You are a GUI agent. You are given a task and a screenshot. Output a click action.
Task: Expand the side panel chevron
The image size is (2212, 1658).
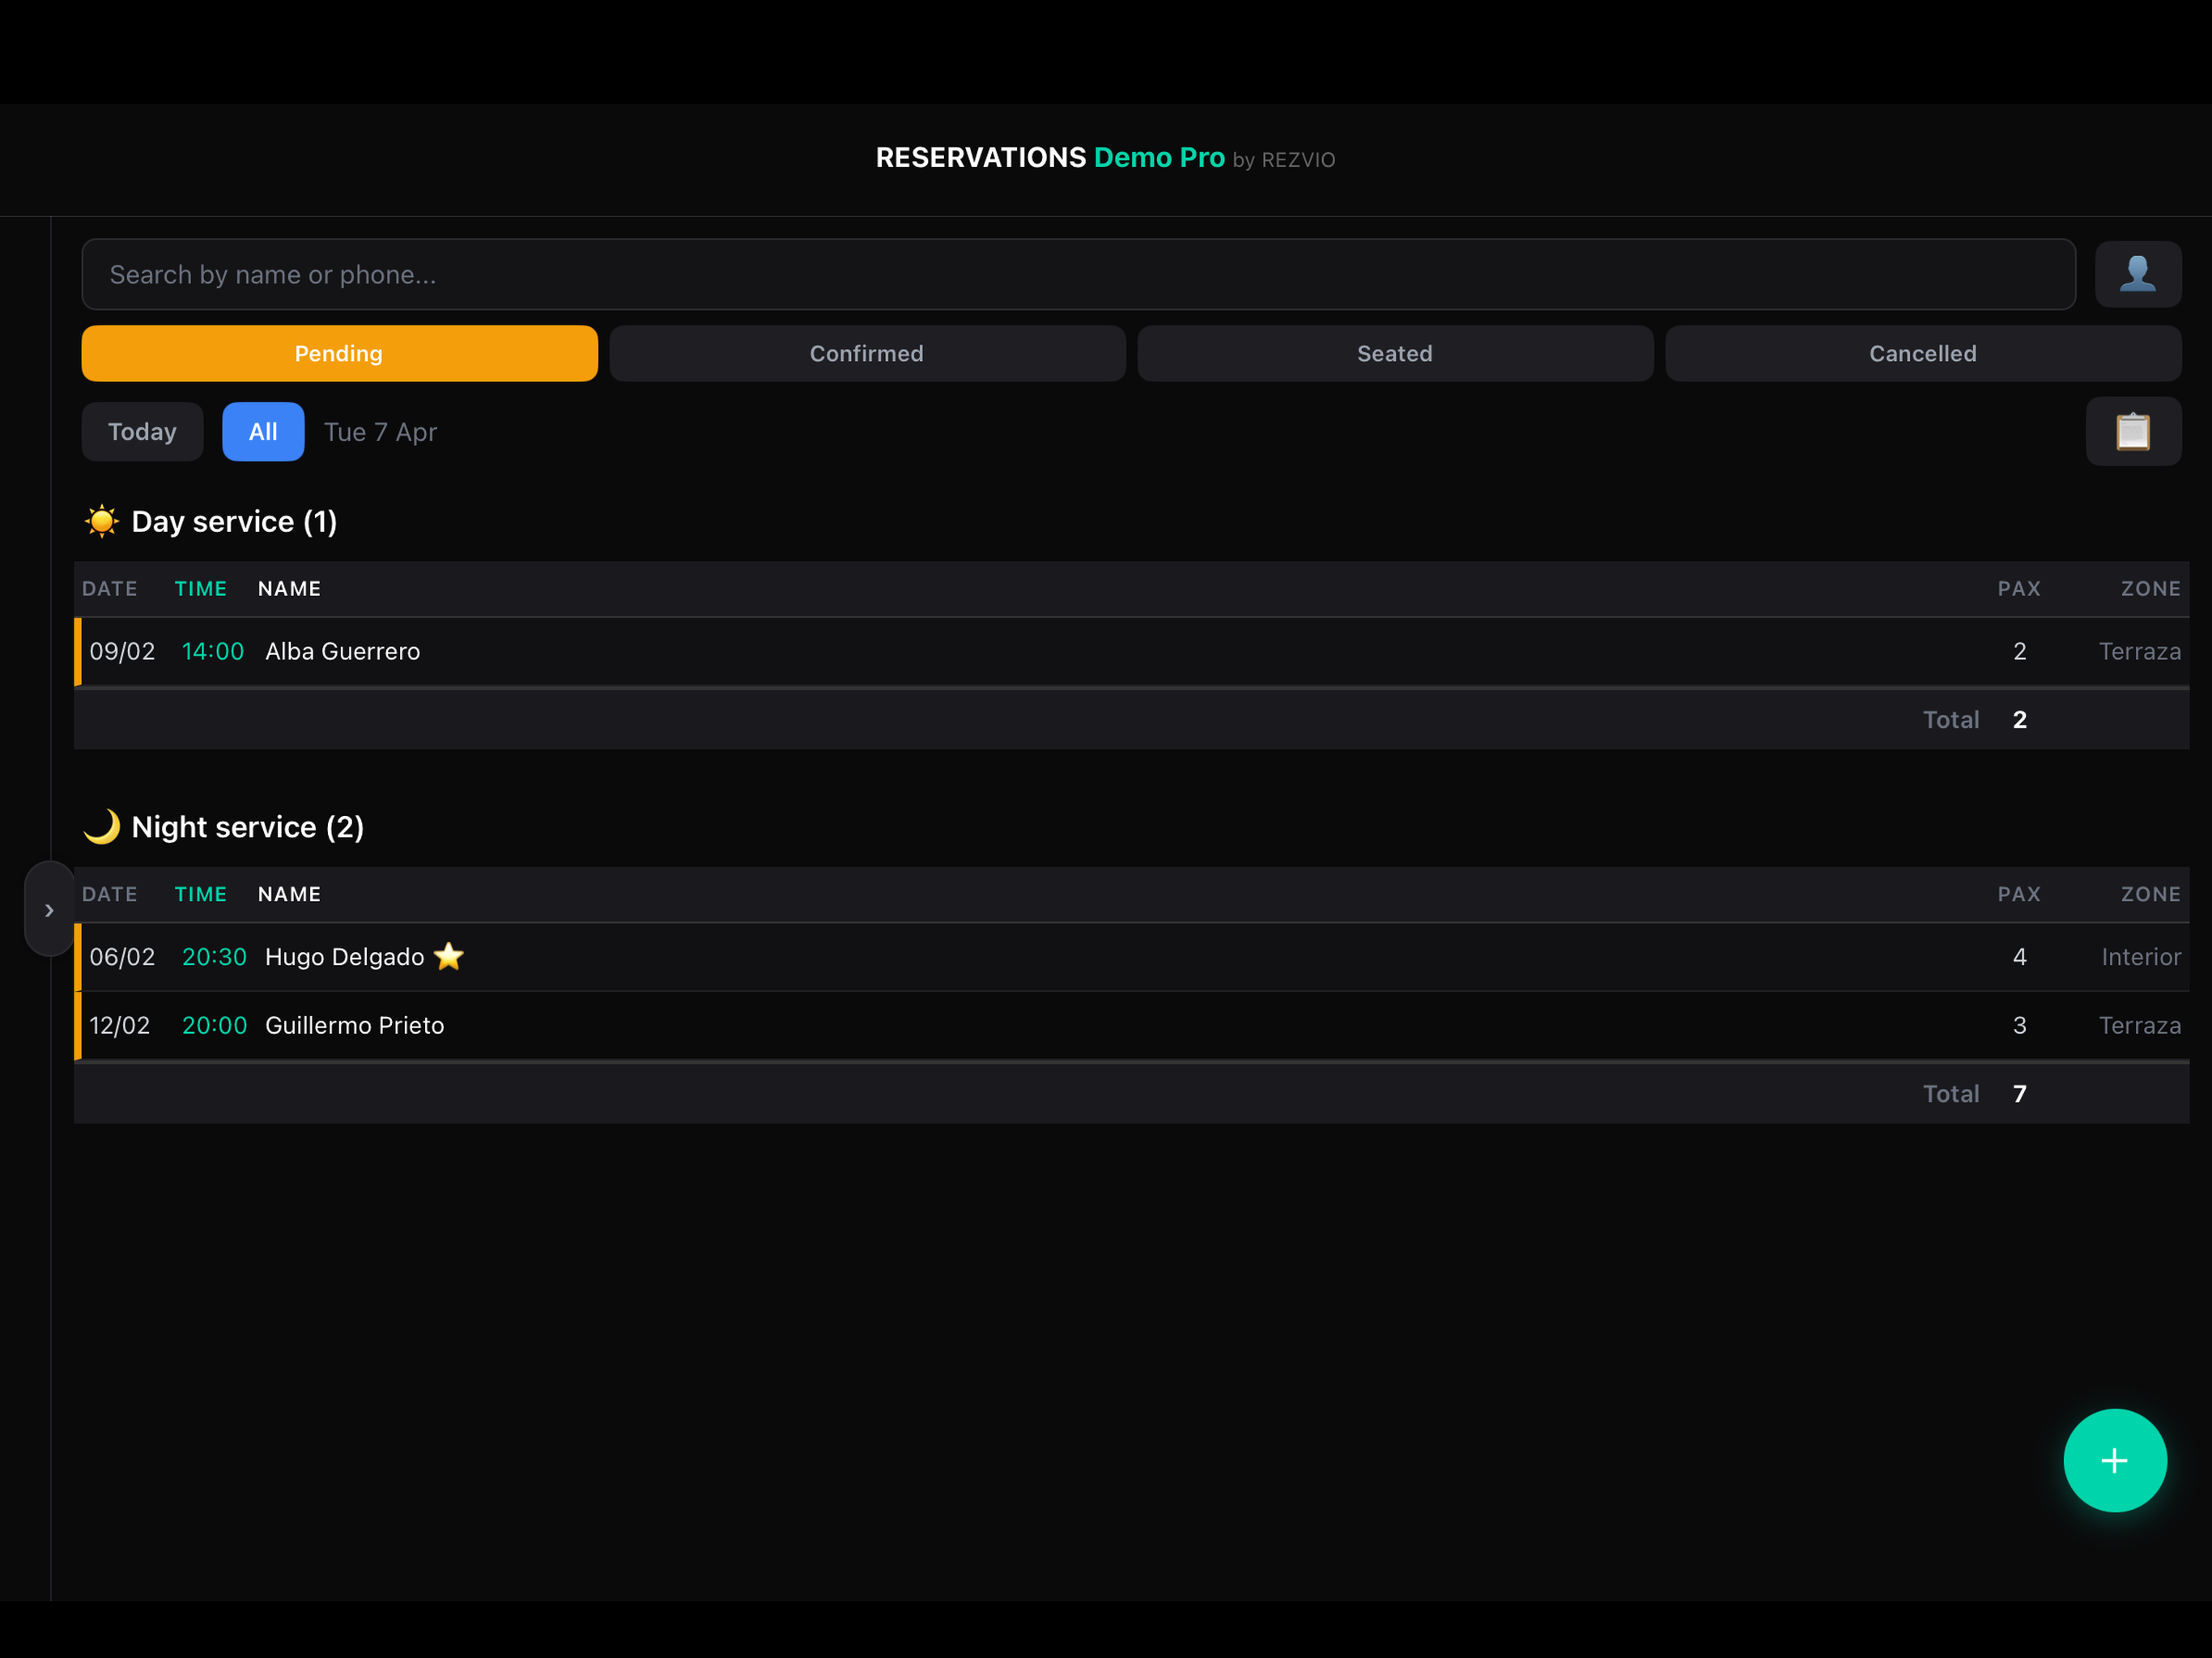(49, 910)
